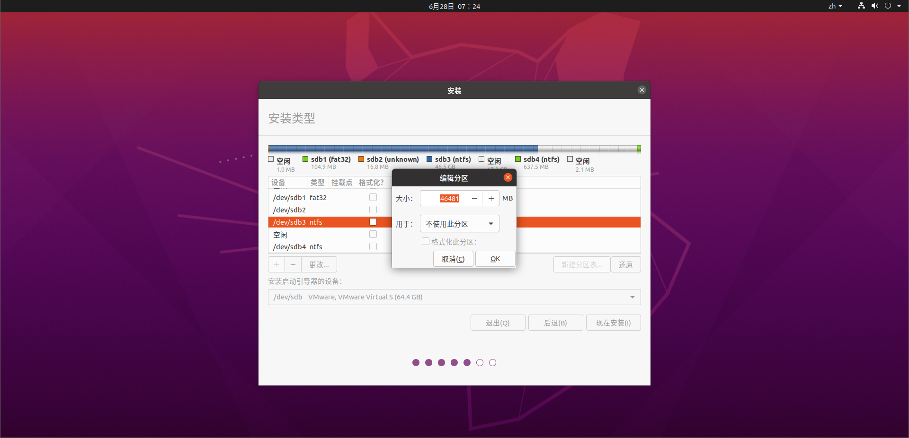Image resolution: width=909 pixels, height=438 pixels.
Task: Close the Edit Partition dialog
Action: [x=508, y=177]
